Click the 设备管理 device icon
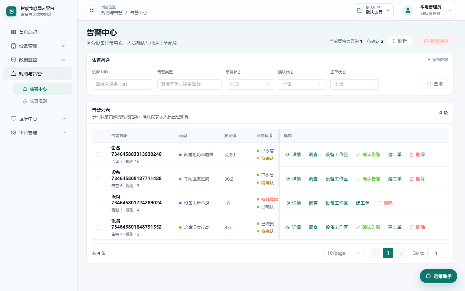Screen dimensions: 465x291 click(x=14, y=46)
